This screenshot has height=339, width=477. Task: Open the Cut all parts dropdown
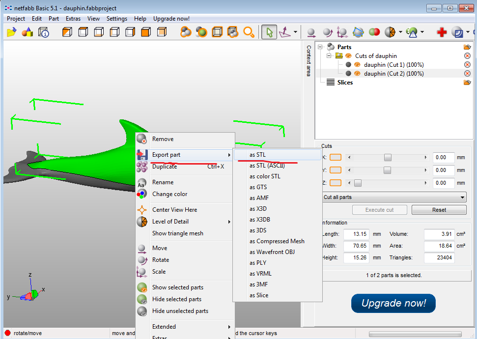pos(394,197)
